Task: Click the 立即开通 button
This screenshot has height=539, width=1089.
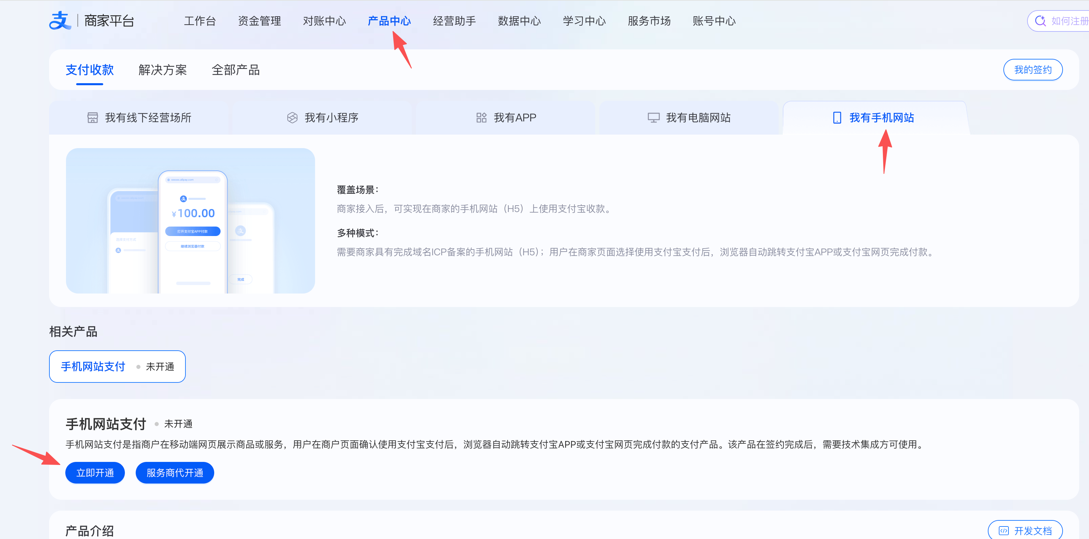Action: click(95, 473)
